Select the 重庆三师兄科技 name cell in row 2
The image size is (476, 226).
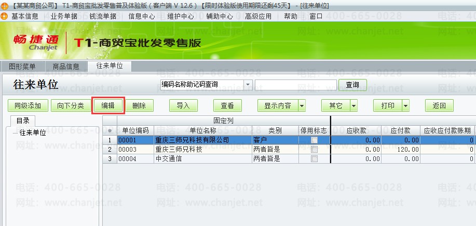(203, 150)
